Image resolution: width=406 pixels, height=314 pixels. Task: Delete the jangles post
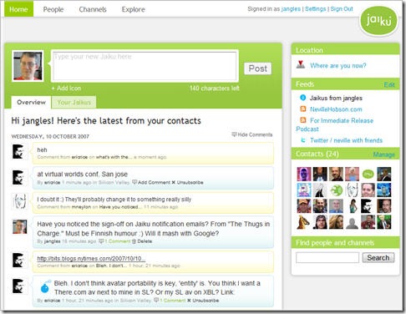[x=142, y=241]
